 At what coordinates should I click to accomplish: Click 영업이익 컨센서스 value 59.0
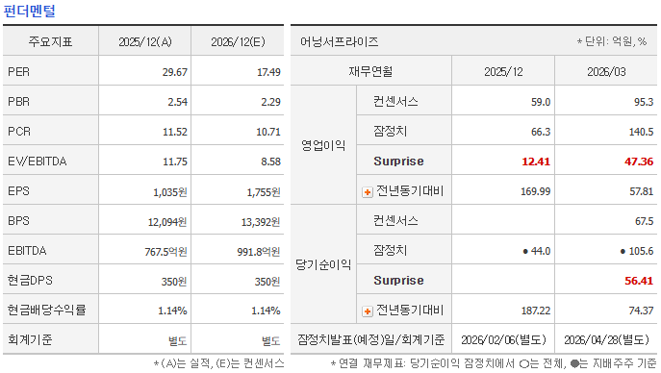pyautogui.click(x=541, y=102)
